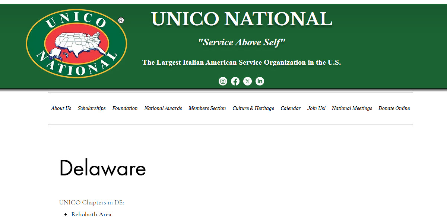This screenshot has height=223, width=447.
Task: Open the Foundation page
Action: pos(125,108)
